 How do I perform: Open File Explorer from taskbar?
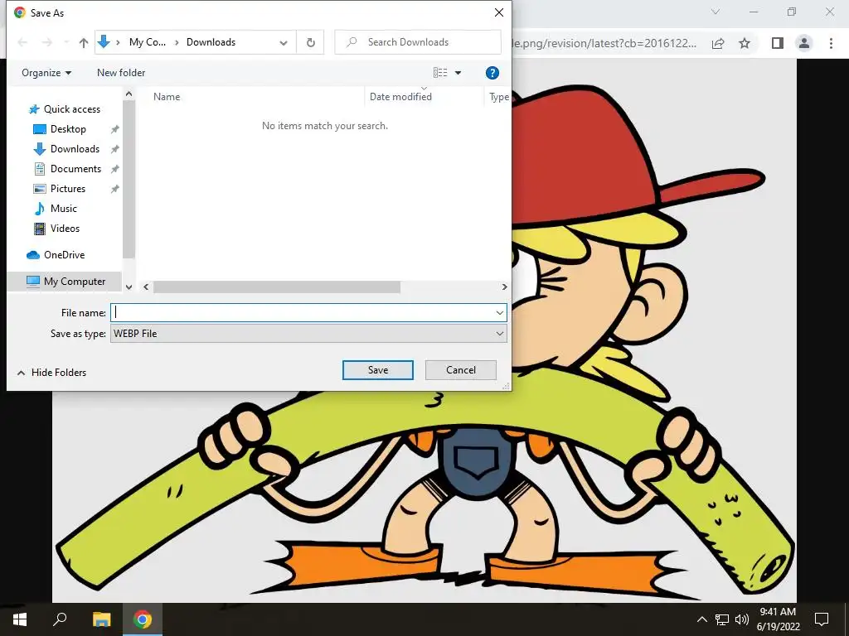101,619
